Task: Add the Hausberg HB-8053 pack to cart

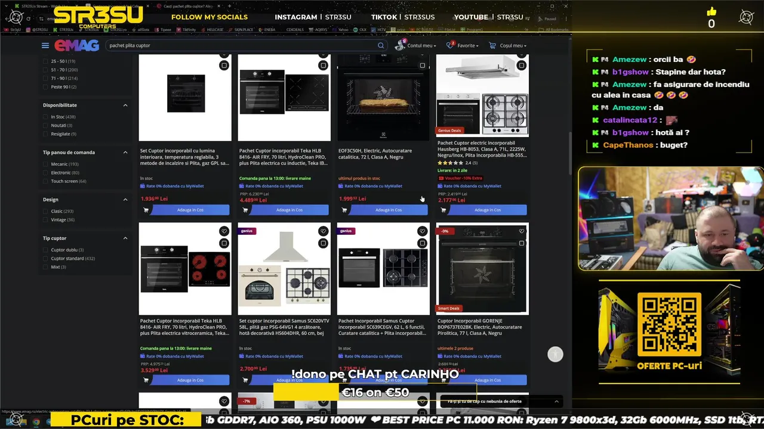Action: [x=482, y=210]
